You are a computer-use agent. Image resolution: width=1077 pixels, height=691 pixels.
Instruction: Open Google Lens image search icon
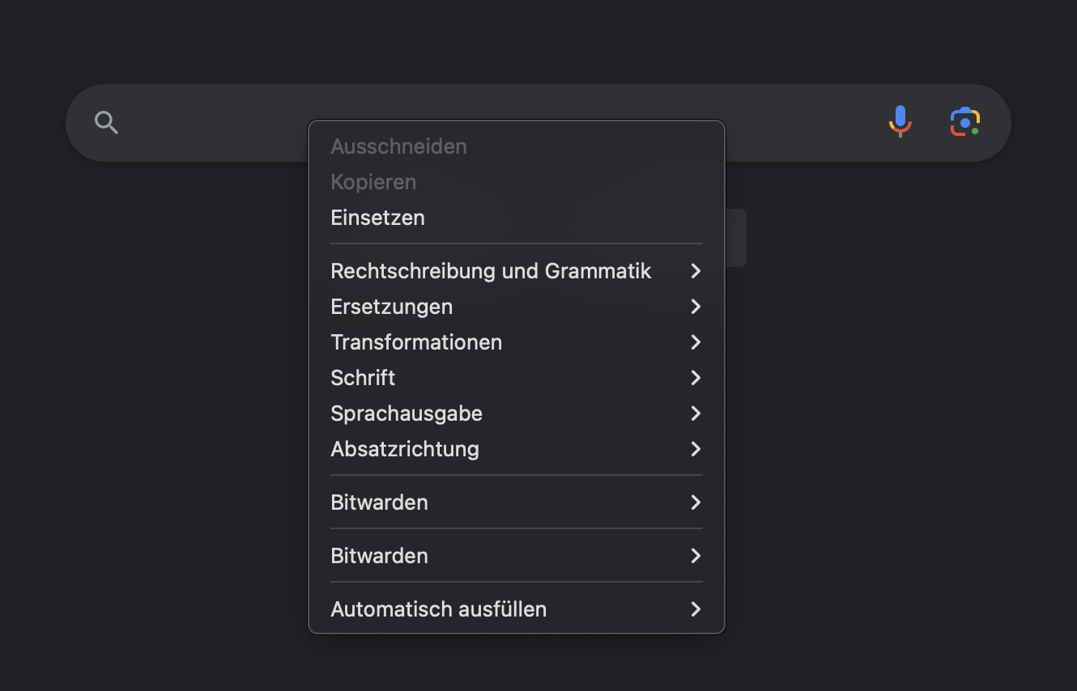(964, 122)
